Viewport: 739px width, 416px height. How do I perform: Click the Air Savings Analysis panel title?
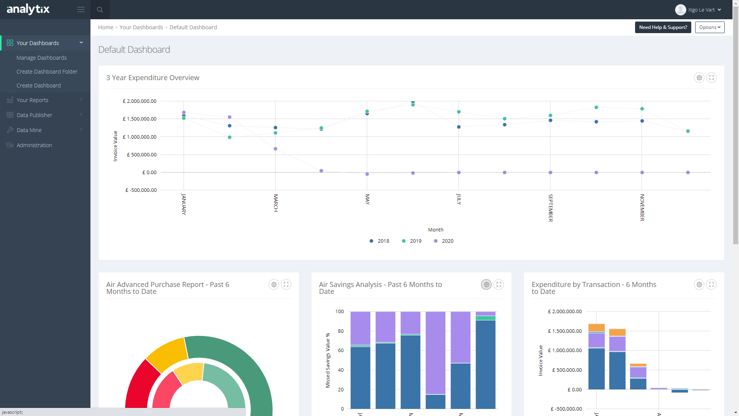point(380,288)
